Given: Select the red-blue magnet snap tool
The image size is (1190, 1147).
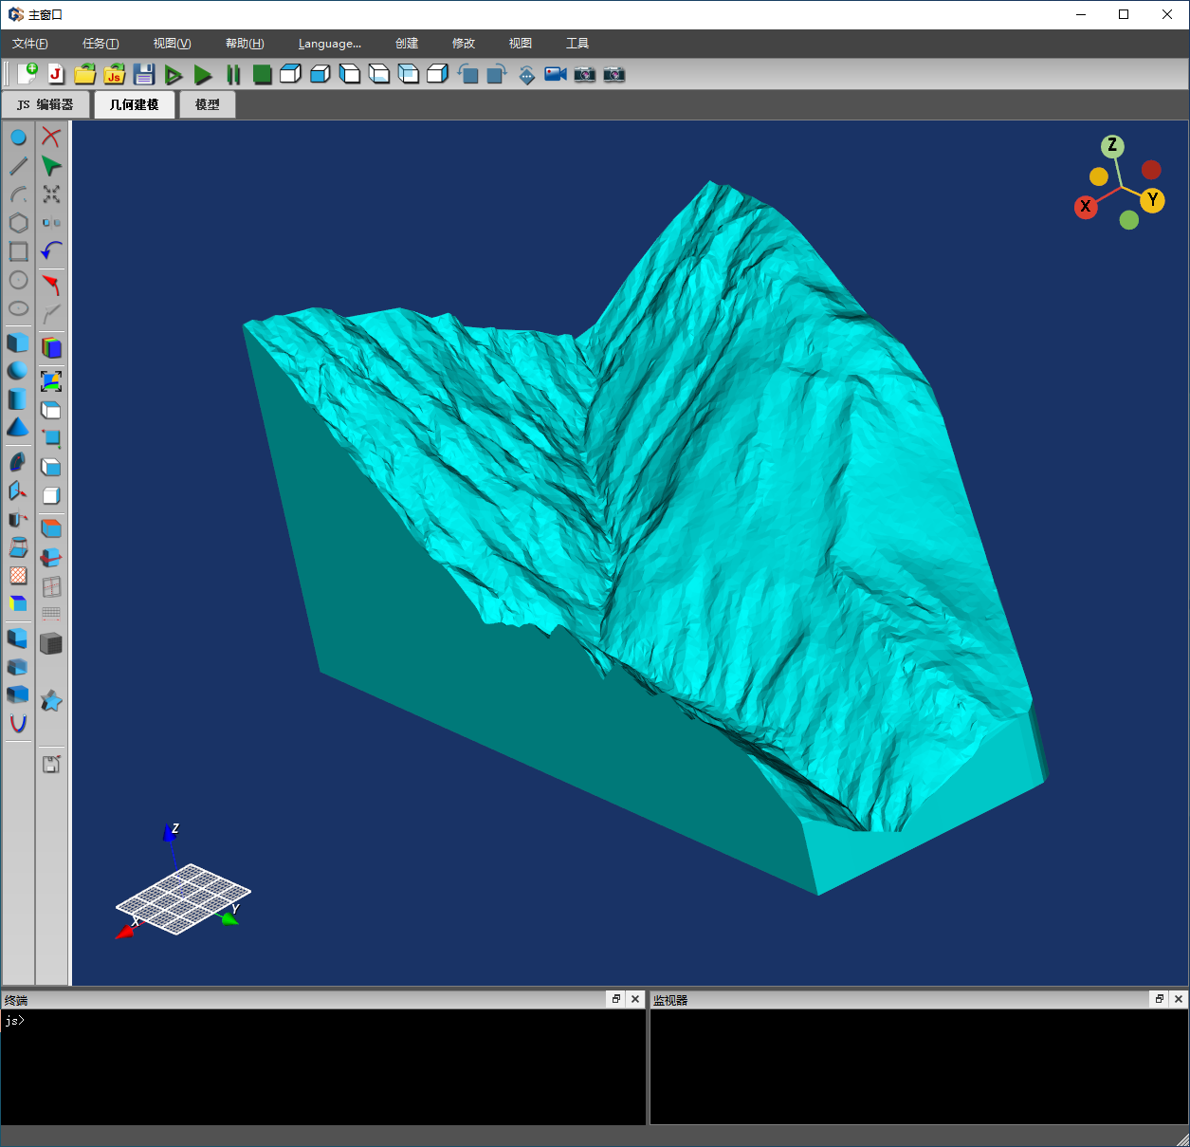Looking at the screenshot, I should (18, 724).
